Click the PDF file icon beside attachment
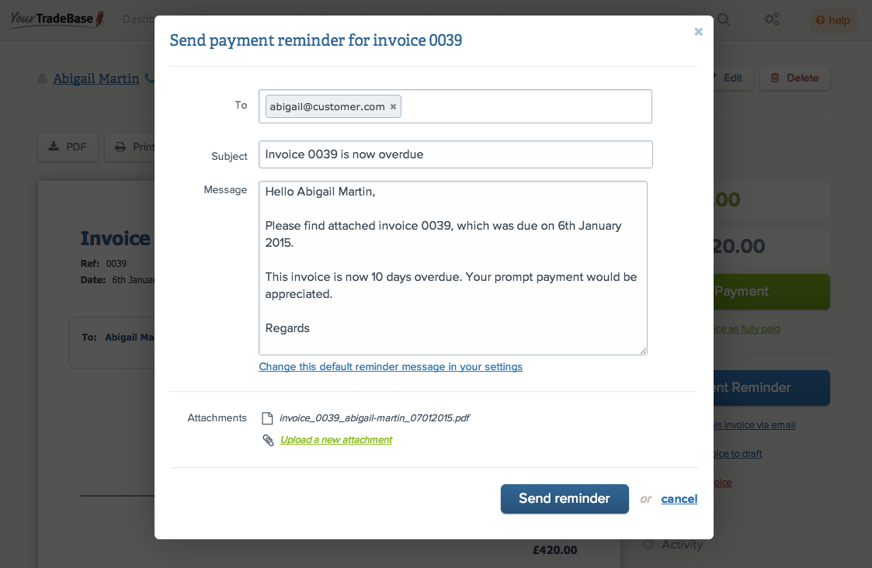 (x=267, y=418)
